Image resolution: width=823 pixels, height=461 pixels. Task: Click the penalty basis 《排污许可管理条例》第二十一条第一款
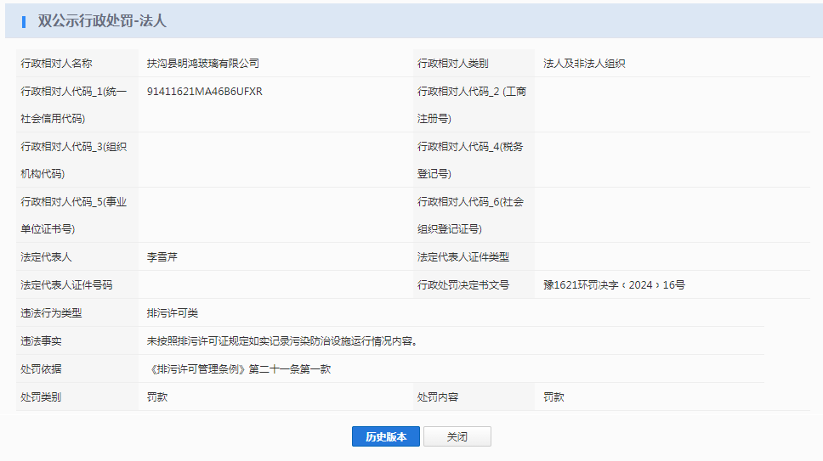point(240,369)
